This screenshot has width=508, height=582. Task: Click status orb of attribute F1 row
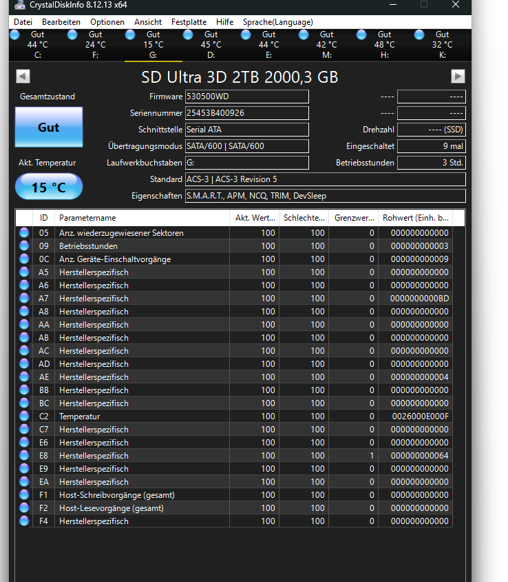24,495
